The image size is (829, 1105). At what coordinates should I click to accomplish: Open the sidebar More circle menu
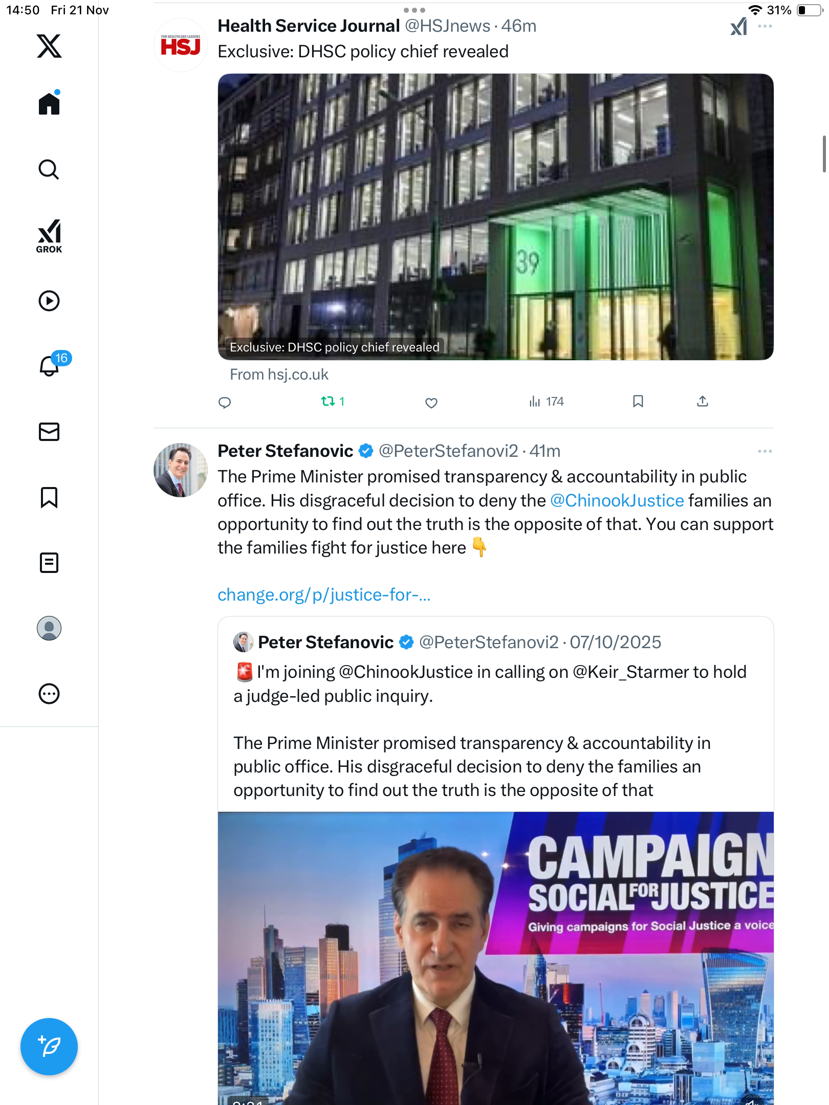pos(49,694)
